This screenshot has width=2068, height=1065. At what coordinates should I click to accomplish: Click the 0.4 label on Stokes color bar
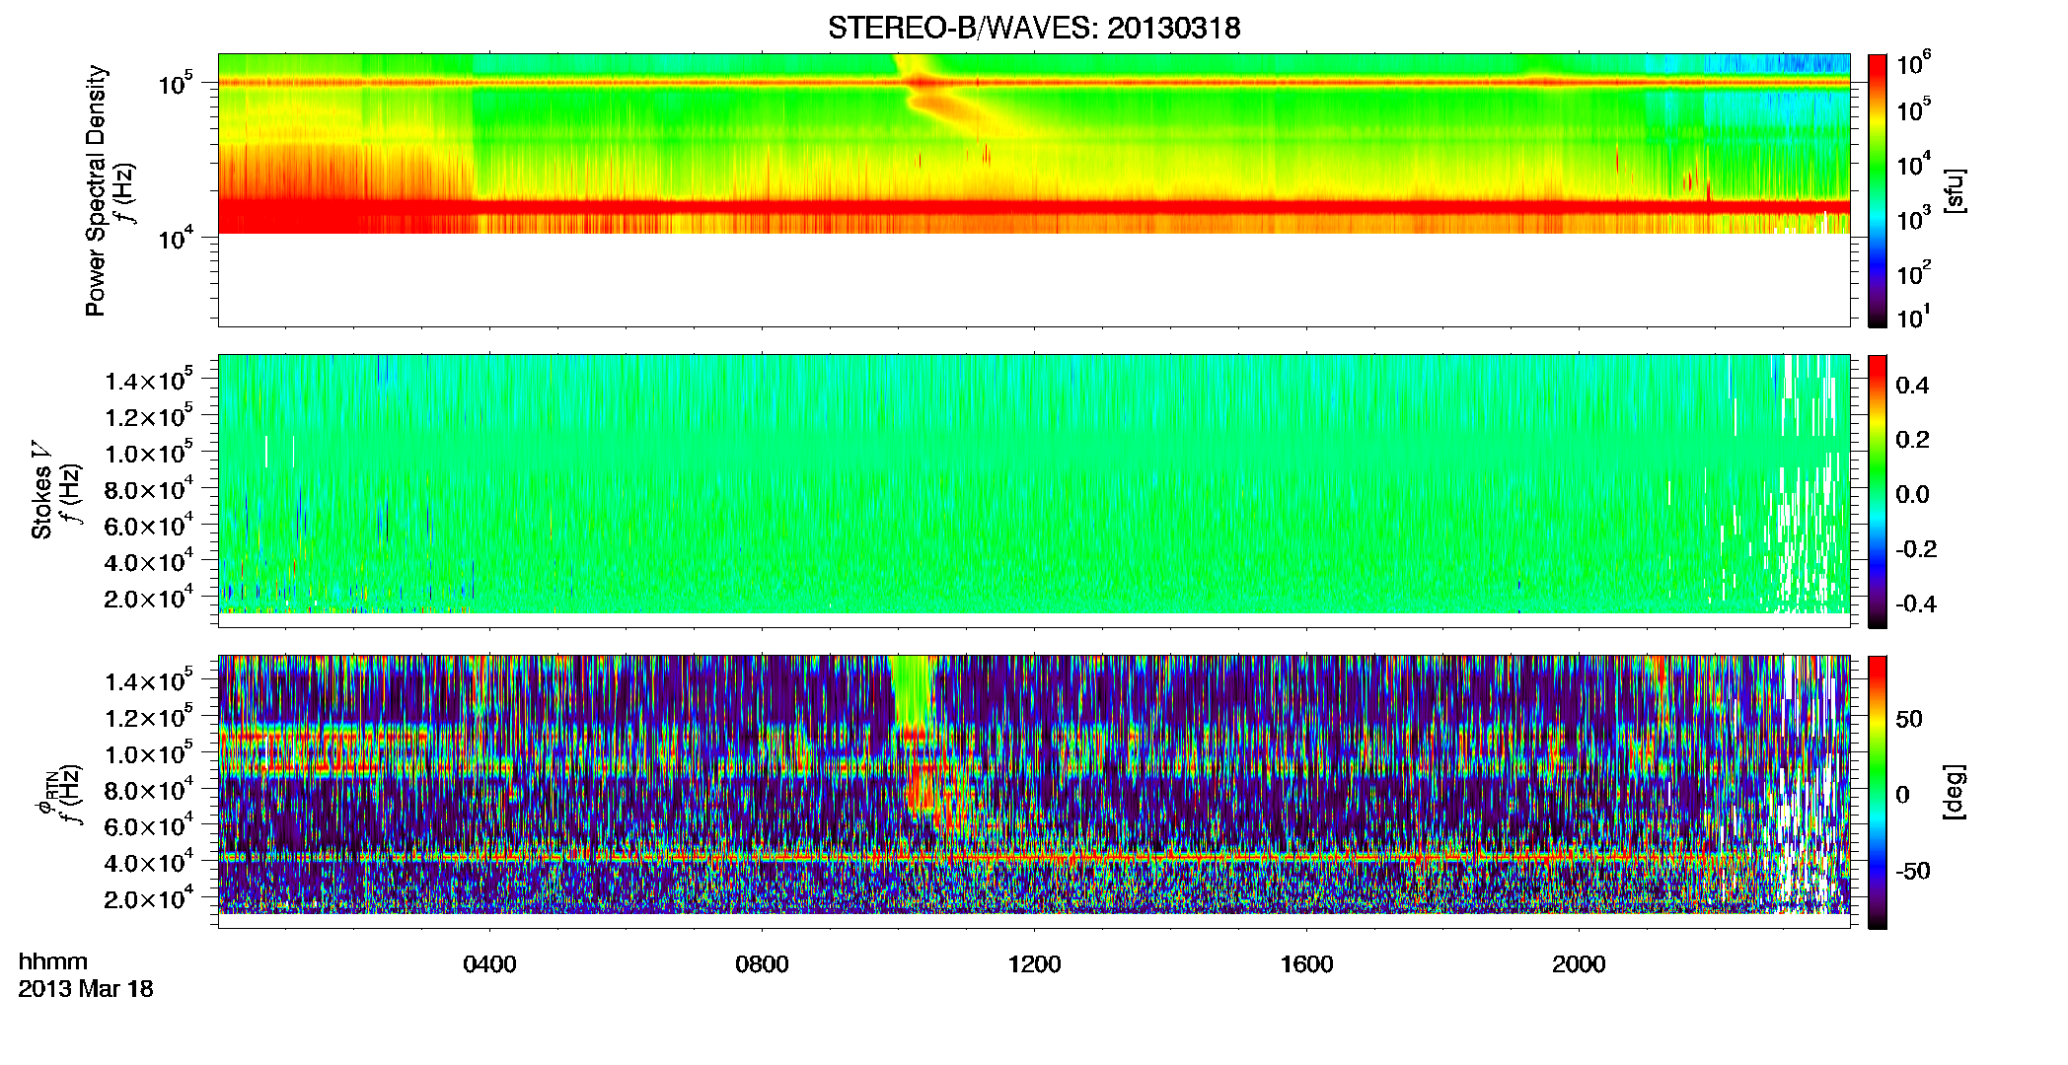tap(1912, 386)
